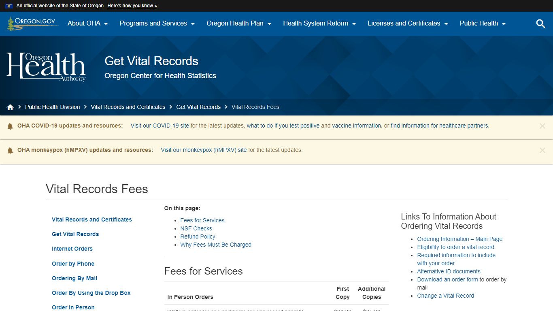Select Order in Person in sidebar
The image size is (553, 311).
[73, 307]
